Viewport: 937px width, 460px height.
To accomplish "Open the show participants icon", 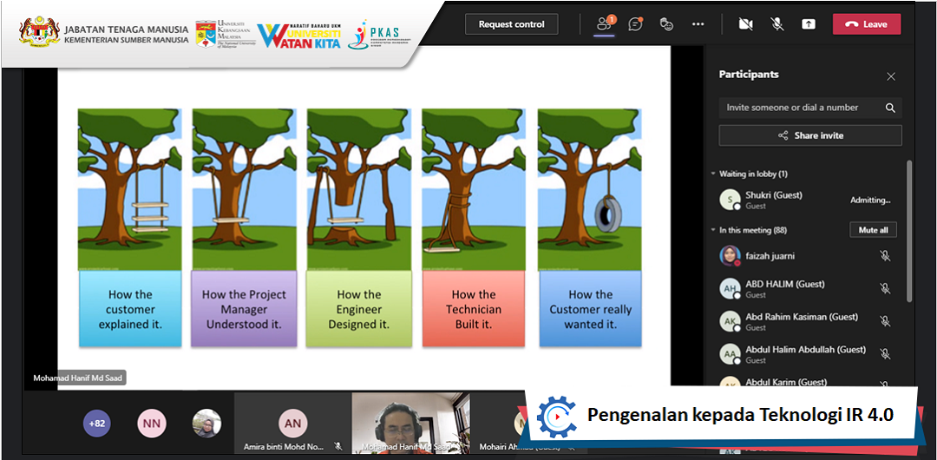I will pos(604,24).
